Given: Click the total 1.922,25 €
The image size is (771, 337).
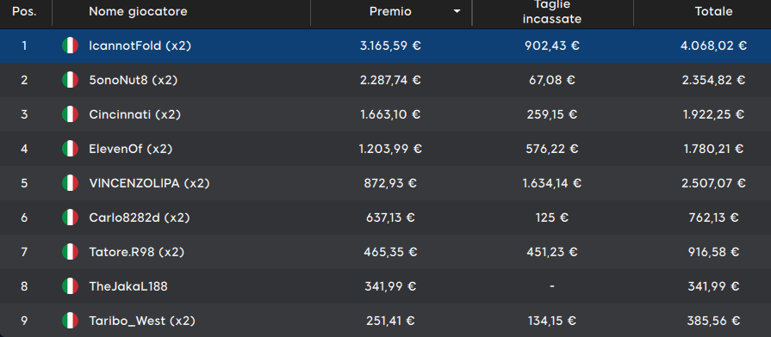Looking at the screenshot, I should [x=713, y=114].
